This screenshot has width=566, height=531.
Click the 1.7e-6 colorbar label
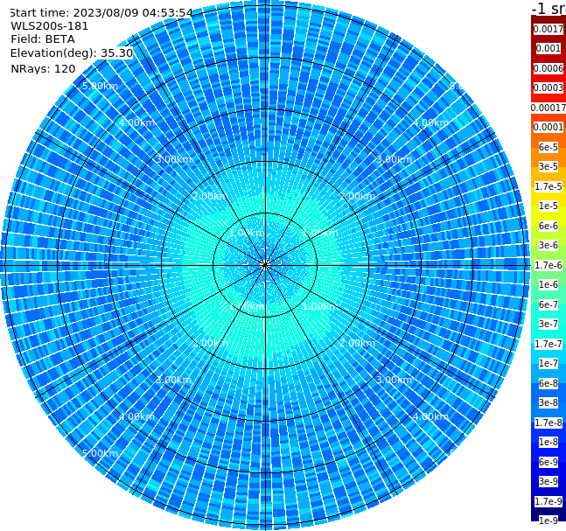549,265
